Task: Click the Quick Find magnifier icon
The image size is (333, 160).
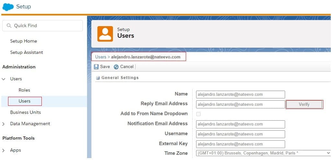Action: pyautogui.click(x=9, y=25)
